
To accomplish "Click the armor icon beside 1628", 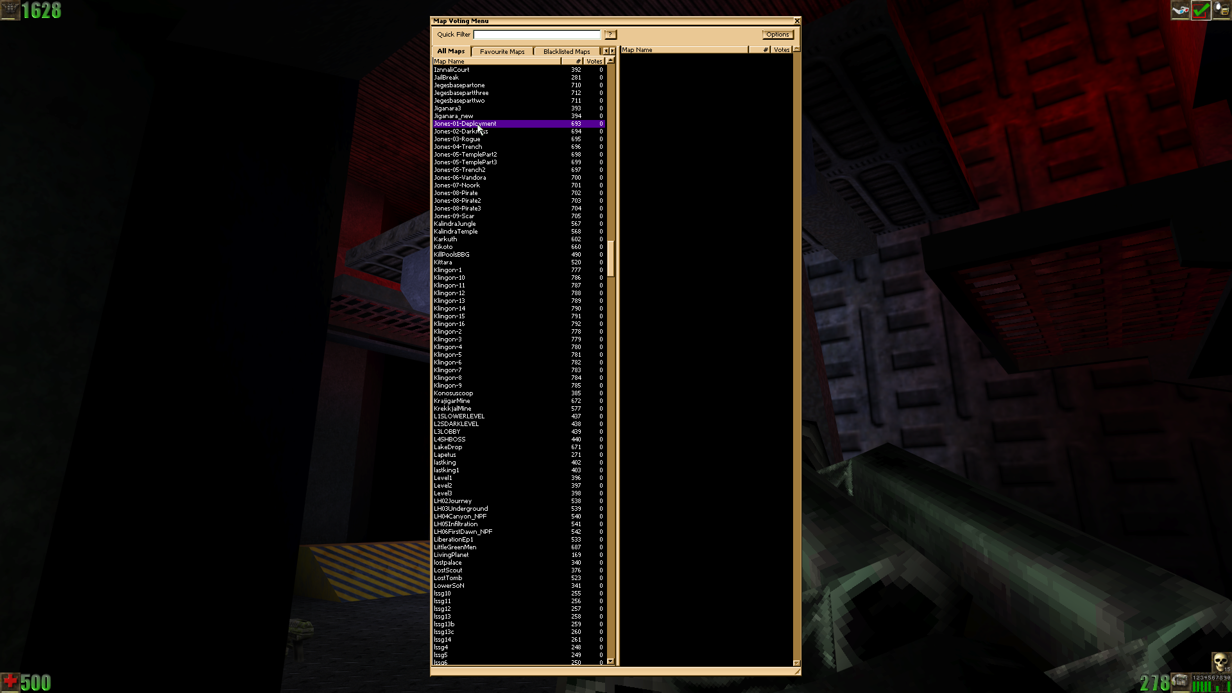I will (10, 10).
